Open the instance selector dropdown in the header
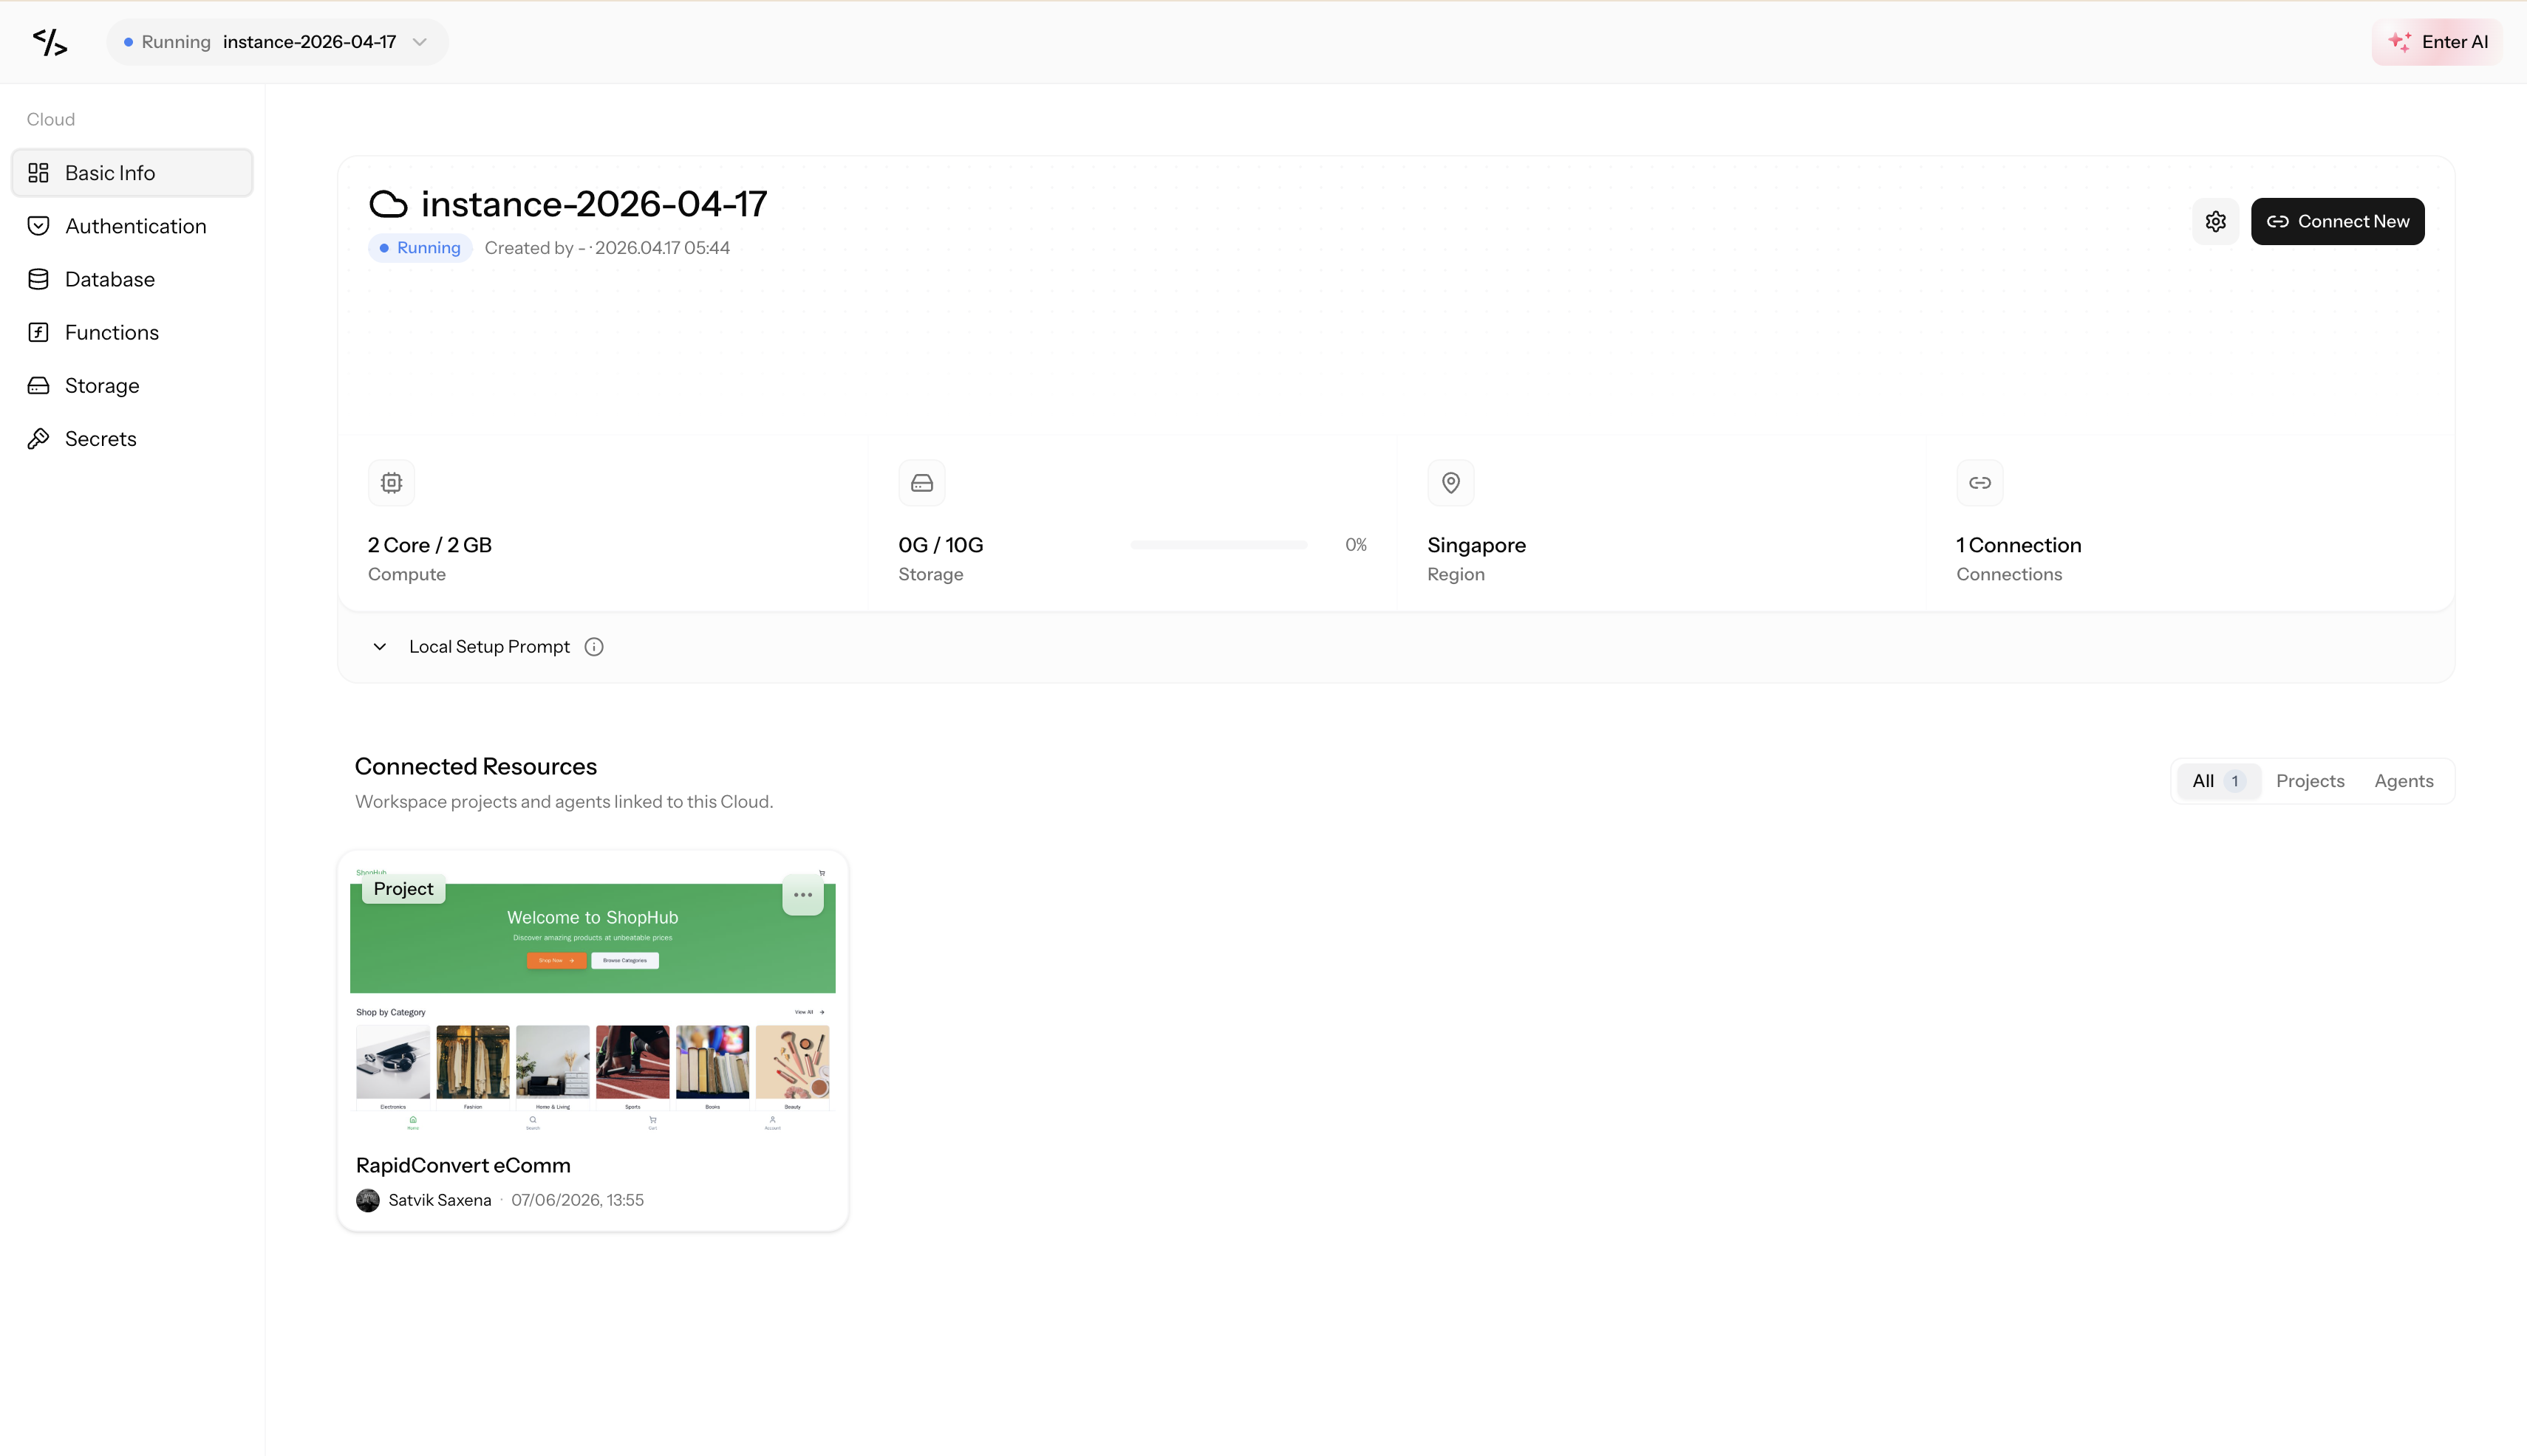This screenshot has width=2527, height=1456. (x=277, y=42)
